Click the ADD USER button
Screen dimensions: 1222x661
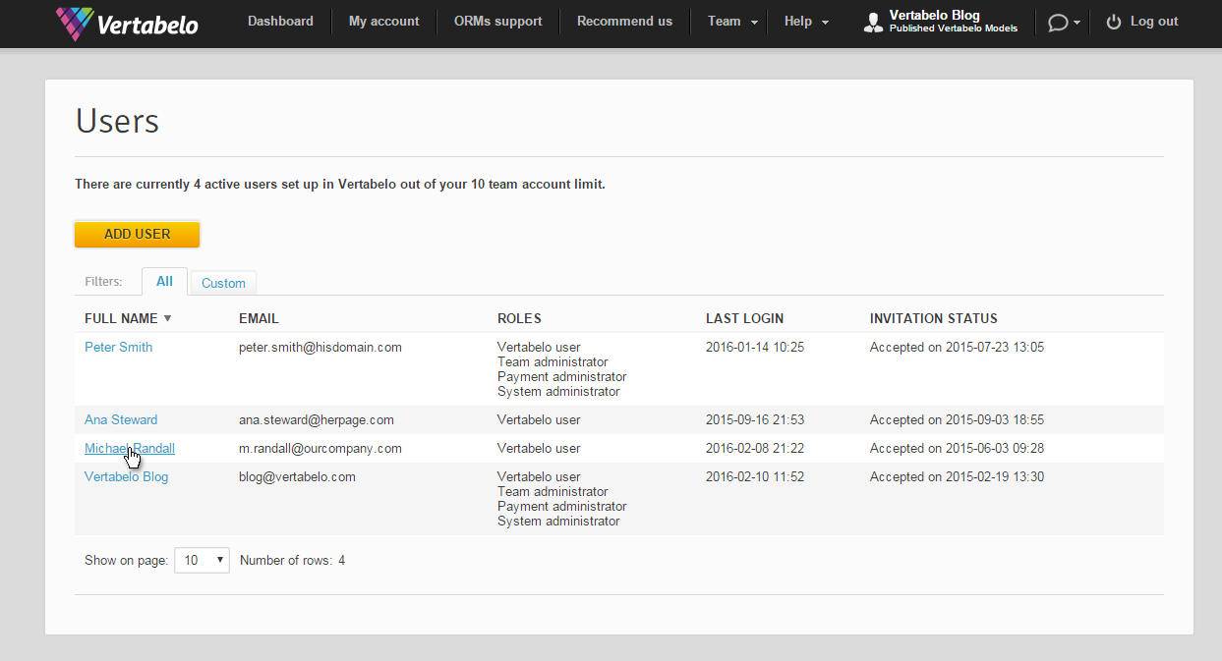click(138, 234)
